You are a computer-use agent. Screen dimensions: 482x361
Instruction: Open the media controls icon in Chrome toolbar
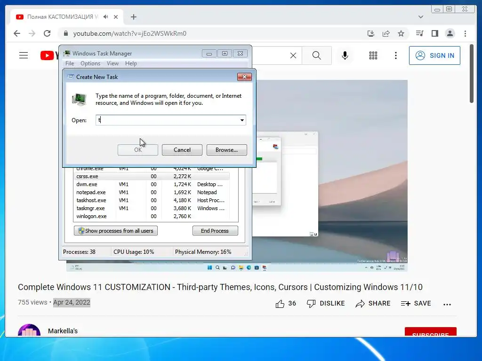pyautogui.click(x=419, y=33)
